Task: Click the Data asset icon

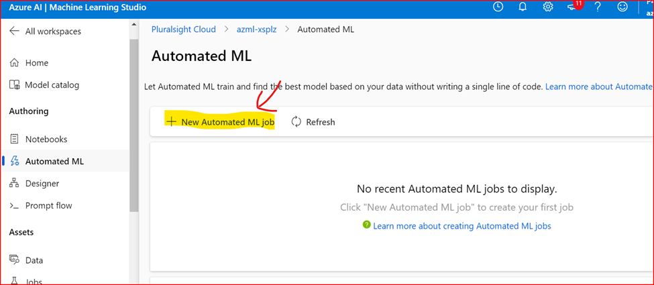Action: coord(15,260)
